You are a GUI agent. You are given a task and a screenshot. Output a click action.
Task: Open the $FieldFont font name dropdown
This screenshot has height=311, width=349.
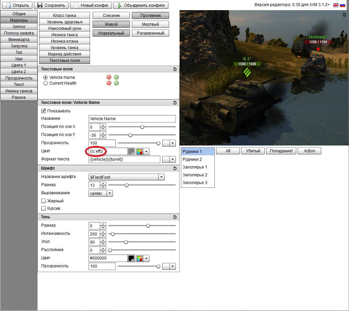[x=162, y=177]
